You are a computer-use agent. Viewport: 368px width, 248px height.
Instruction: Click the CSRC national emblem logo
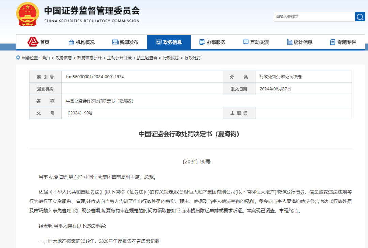click(x=28, y=14)
